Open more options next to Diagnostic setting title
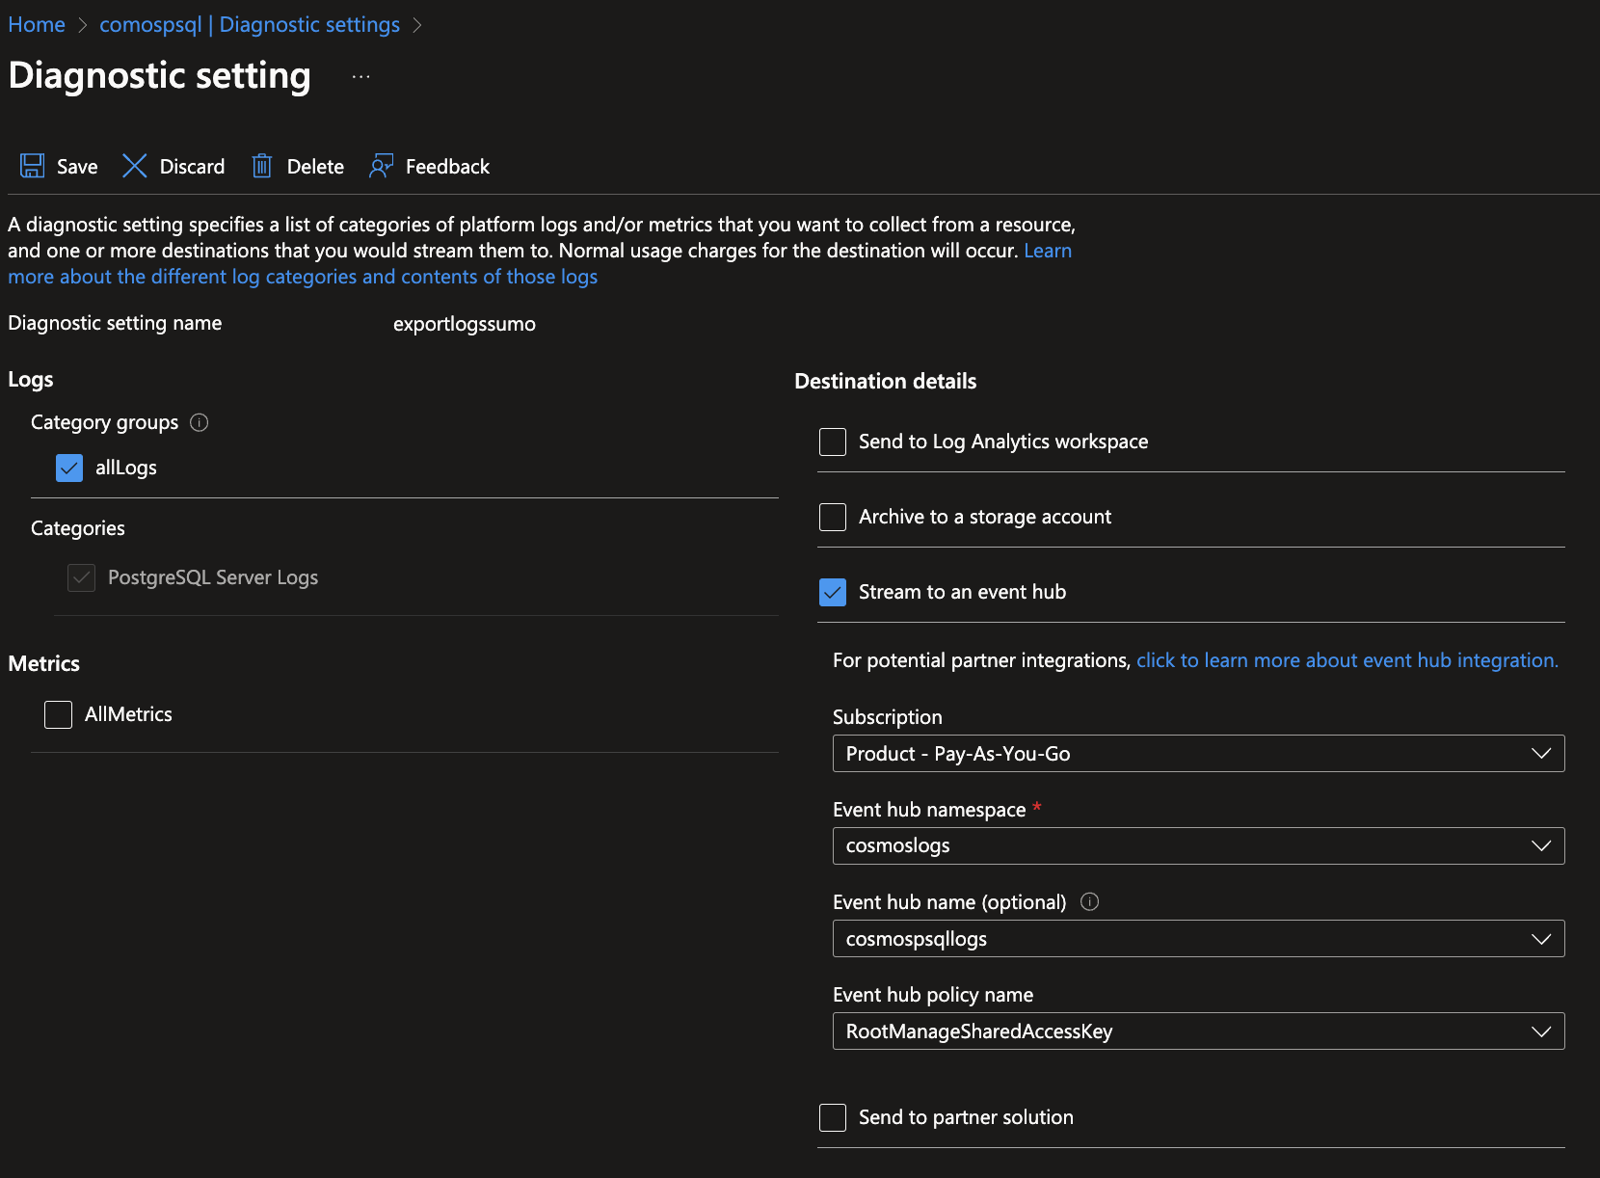 point(360,75)
